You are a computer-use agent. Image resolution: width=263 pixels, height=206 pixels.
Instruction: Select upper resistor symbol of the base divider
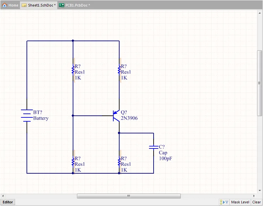point(73,70)
